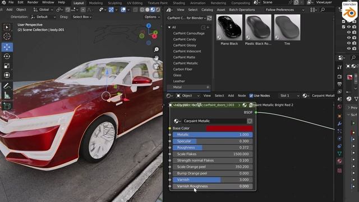Select the Cursor tool in the toolbar
This screenshot has height=202, width=359.
(7, 36)
